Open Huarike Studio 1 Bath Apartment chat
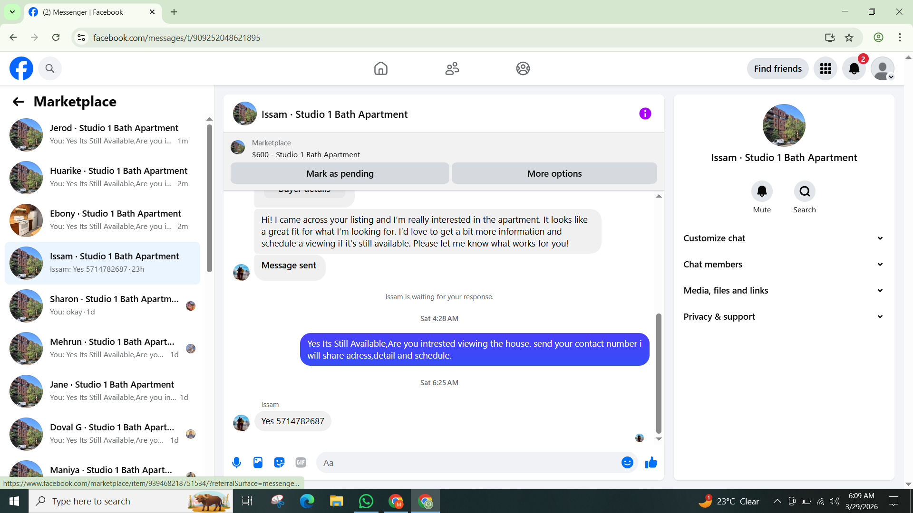Image resolution: width=913 pixels, height=513 pixels. click(x=102, y=177)
